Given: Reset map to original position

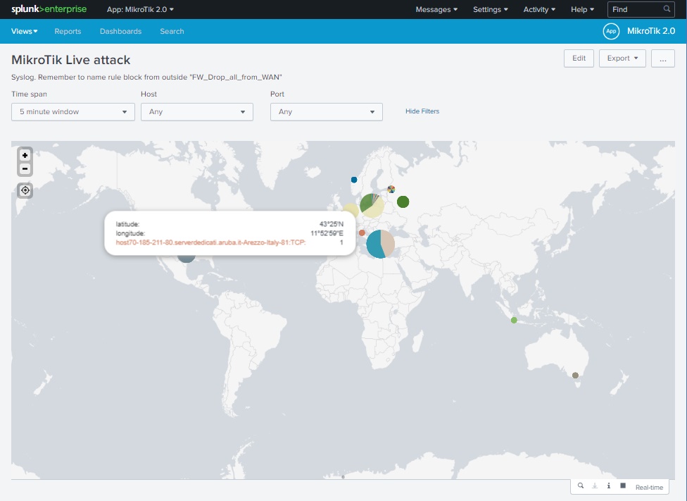Looking at the screenshot, I should (x=25, y=190).
